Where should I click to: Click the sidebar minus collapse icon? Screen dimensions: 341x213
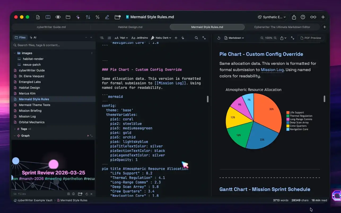(x=86, y=37)
